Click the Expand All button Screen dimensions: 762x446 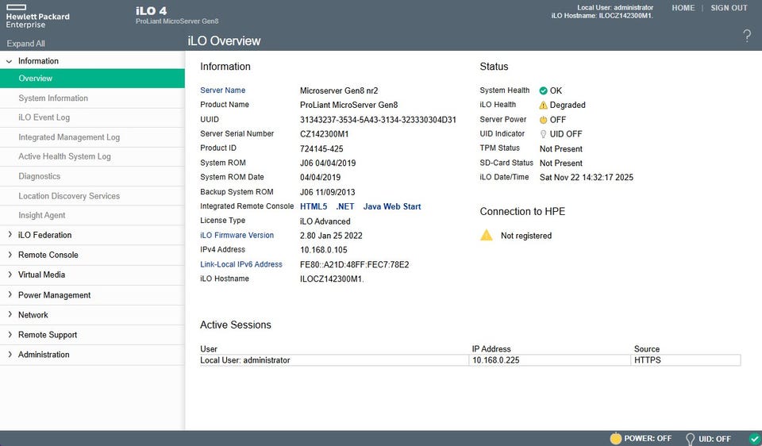coord(25,44)
